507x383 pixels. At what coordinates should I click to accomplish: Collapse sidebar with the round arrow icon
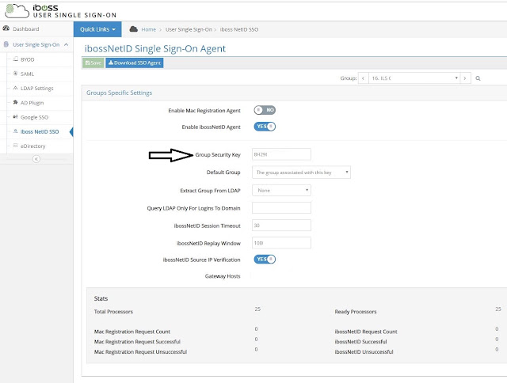pyautogui.click(x=36, y=159)
